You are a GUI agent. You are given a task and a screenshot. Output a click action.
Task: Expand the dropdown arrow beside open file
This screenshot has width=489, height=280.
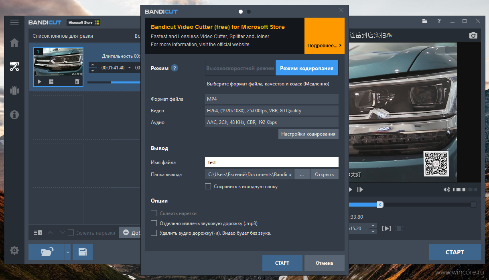tap(67, 252)
